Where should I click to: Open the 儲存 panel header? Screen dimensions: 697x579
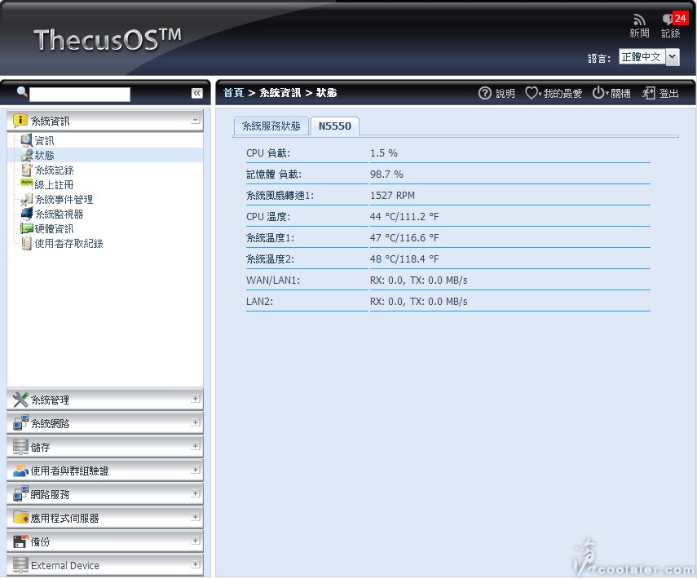[x=105, y=447]
